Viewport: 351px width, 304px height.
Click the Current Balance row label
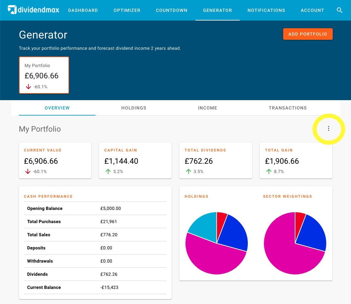click(44, 287)
